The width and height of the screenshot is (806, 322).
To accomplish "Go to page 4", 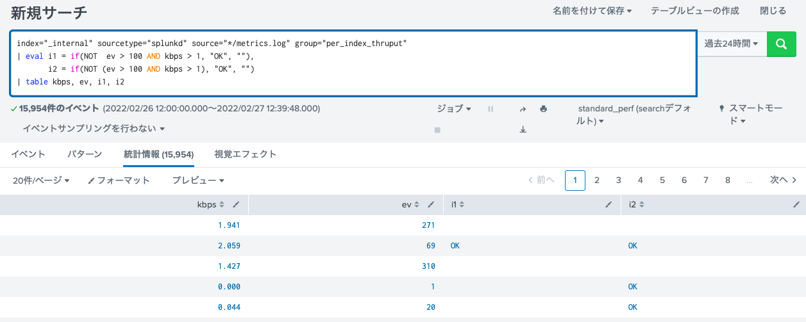I will coord(641,181).
